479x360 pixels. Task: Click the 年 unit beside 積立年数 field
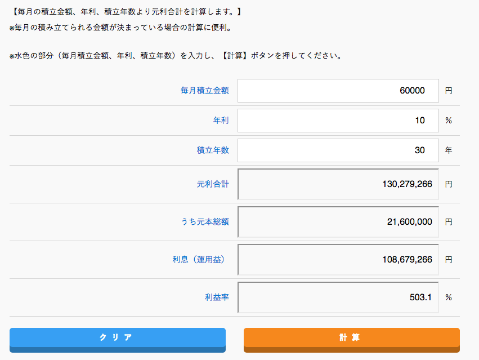click(449, 150)
